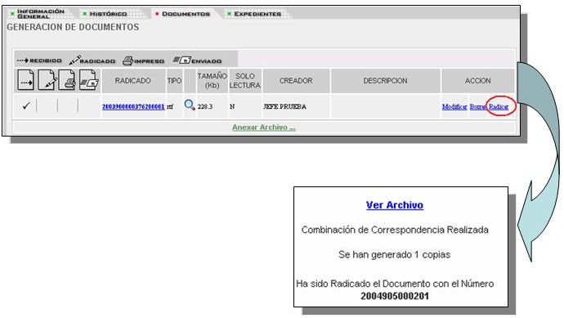Click the Se han generado 1 copias text

(394, 255)
